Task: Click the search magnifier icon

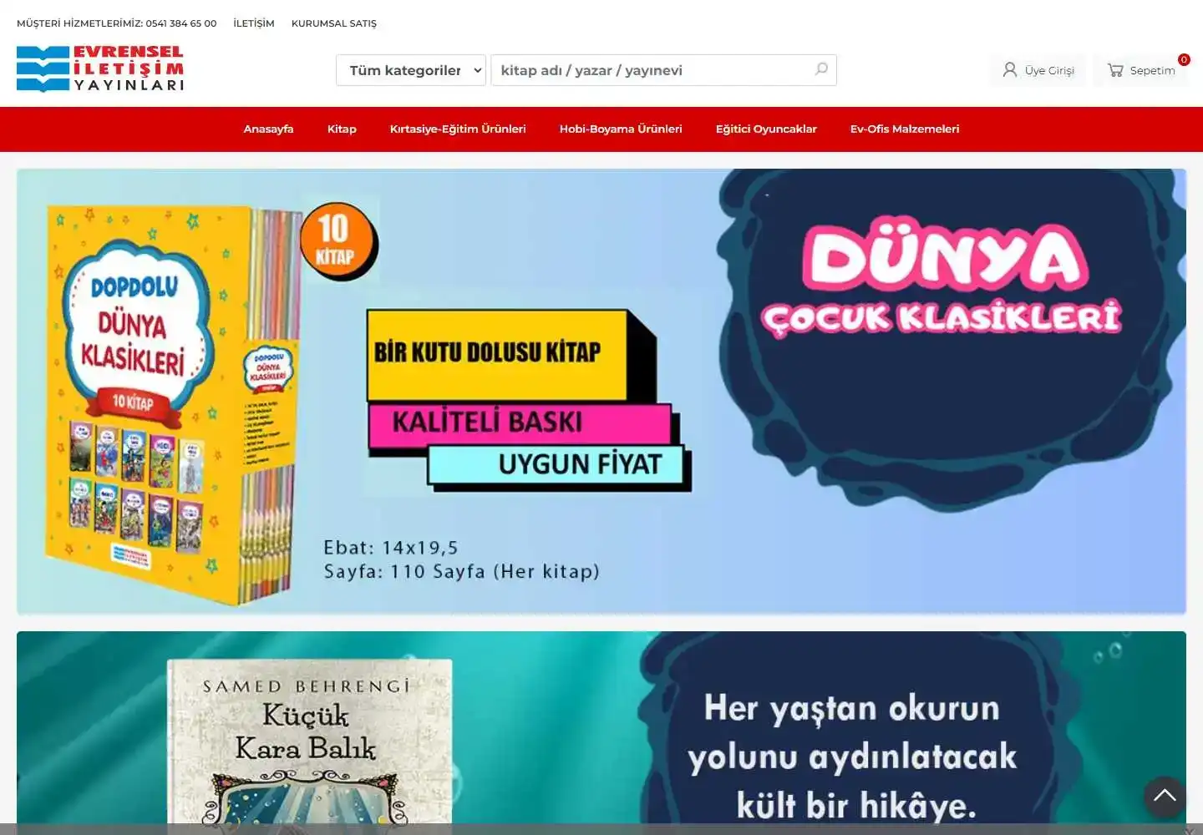Action: tap(821, 69)
